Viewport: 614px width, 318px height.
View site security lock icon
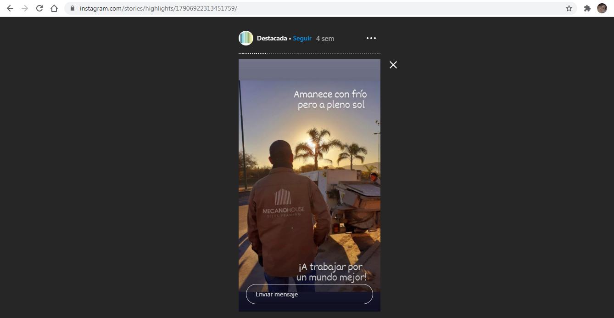[x=72, y=8]
